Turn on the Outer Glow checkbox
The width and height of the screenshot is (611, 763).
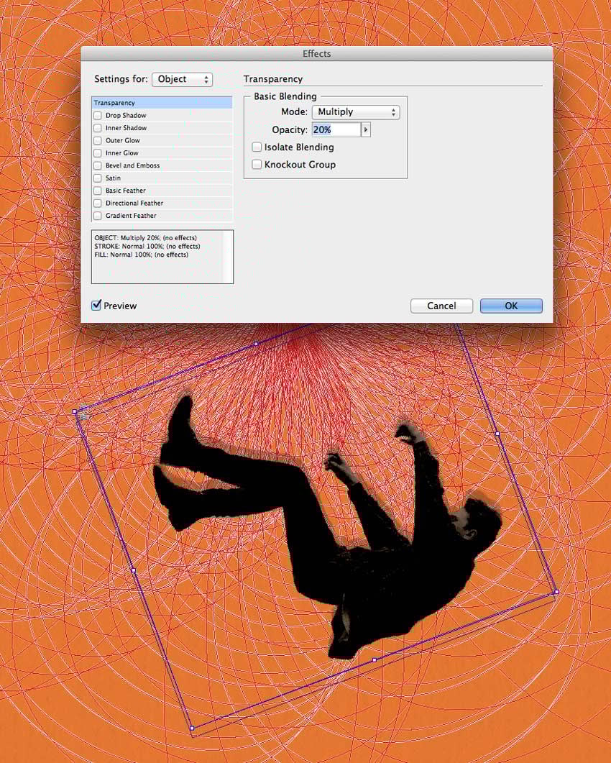coord(98,141)
